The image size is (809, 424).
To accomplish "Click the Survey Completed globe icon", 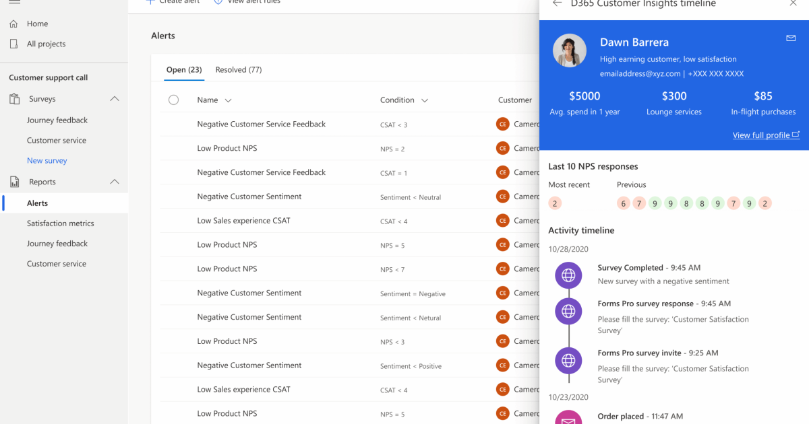I will click(568, 275).
